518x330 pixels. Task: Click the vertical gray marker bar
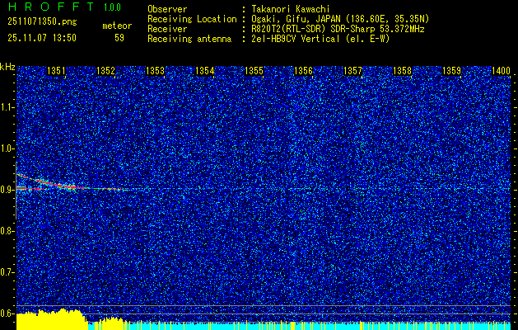pyautogui.click(x=16, y=191)
